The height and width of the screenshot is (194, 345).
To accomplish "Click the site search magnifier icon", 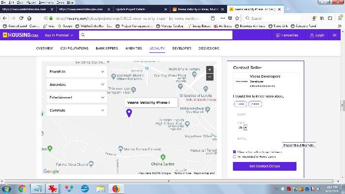I will point(82,35).
